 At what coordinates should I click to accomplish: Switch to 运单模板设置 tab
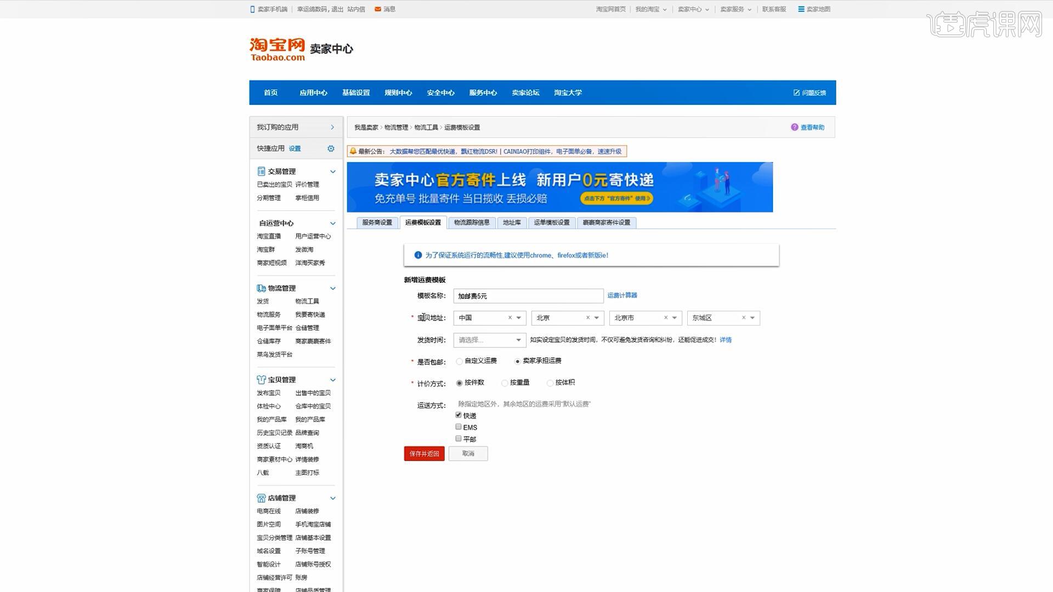tap(552, 223)
